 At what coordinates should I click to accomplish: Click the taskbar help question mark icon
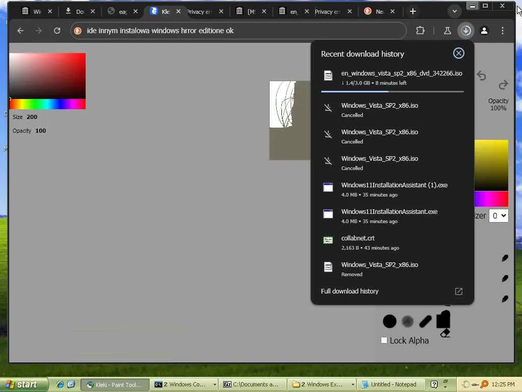click(x=434, y=384)
